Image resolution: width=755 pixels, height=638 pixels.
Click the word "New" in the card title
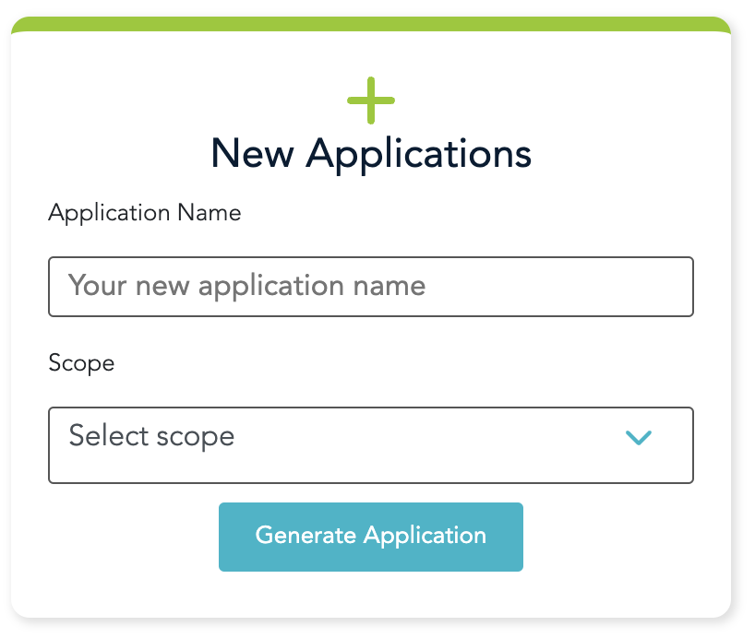pos(251,152)
